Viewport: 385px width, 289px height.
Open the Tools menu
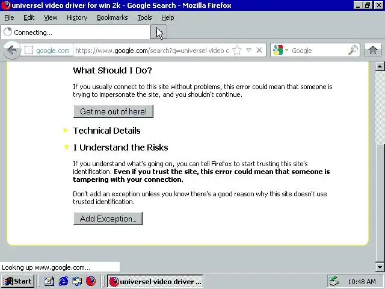(144, 17)
